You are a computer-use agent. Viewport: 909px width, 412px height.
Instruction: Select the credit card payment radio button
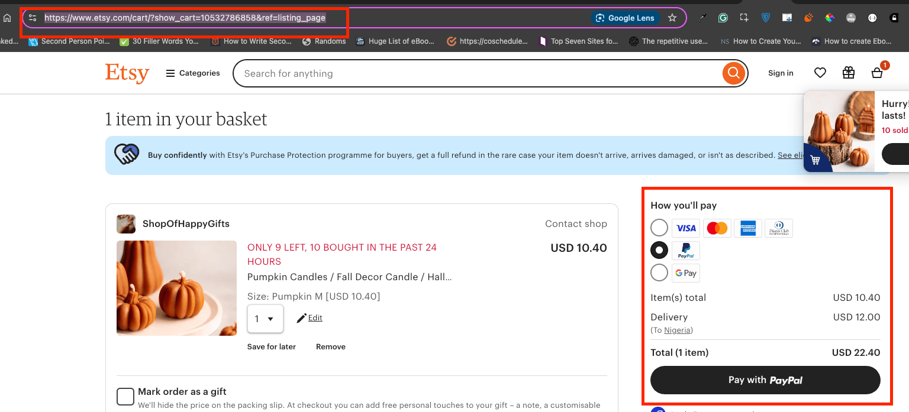pyautogui.click(x=659, y=228)
